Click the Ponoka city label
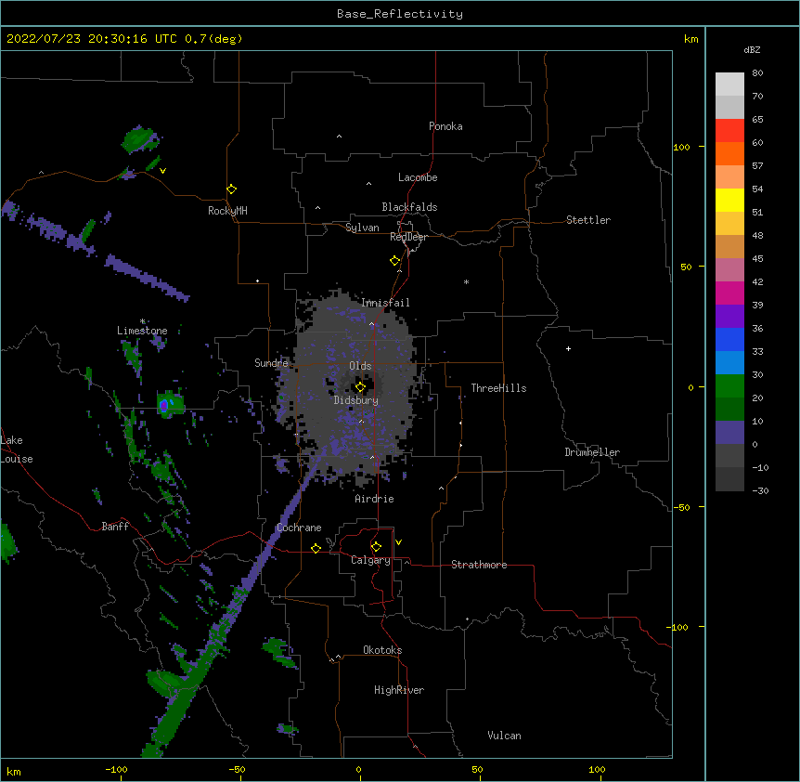The image size is (800, 782). click(x=445, y=126)
